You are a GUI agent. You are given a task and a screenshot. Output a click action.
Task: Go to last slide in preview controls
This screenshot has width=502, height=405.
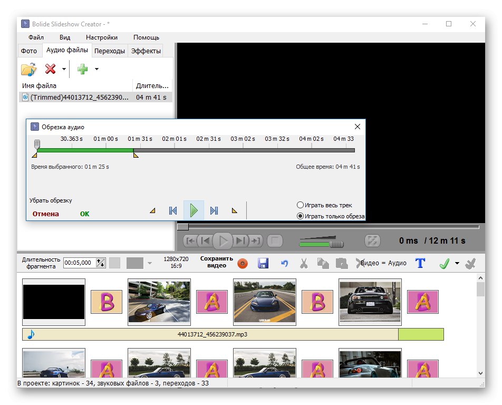[x=255, y=241]
